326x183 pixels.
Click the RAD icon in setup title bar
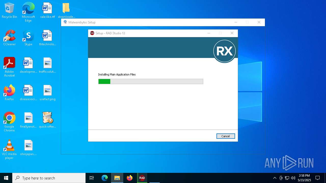[x=92, y=33]
